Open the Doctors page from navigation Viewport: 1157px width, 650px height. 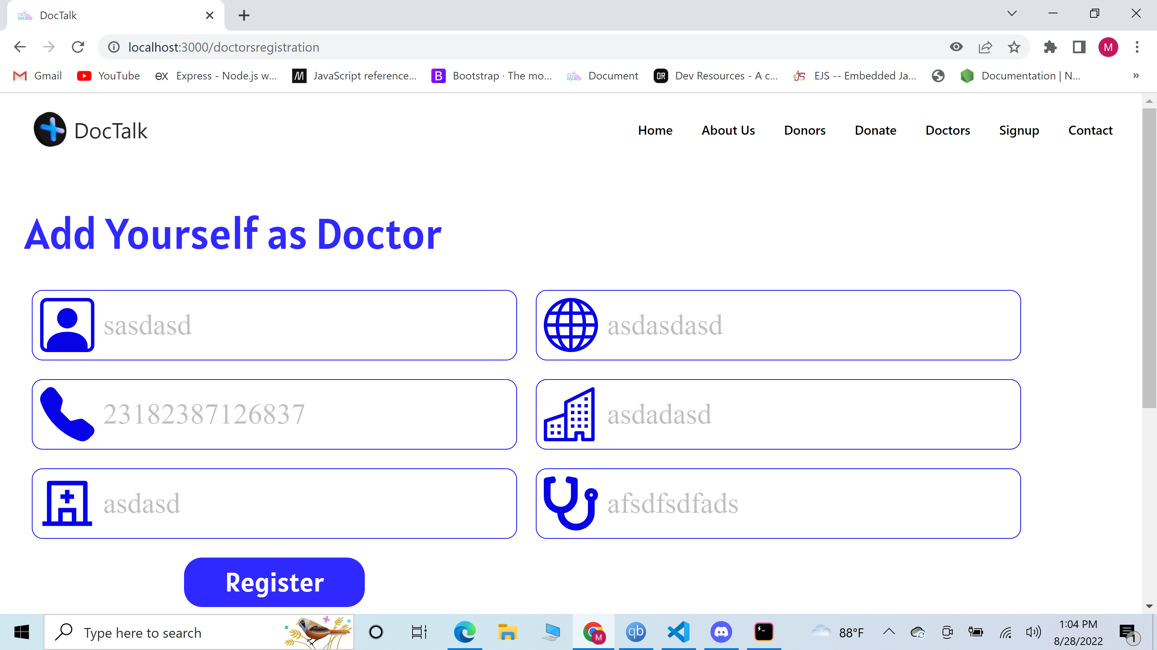(948, 130)
